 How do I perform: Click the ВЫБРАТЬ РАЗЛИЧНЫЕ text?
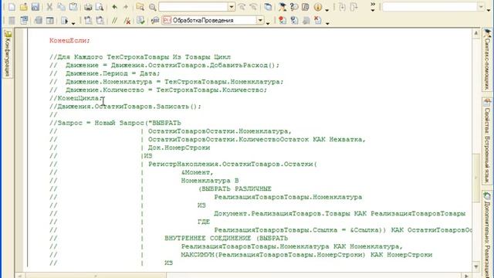(236, 188)
